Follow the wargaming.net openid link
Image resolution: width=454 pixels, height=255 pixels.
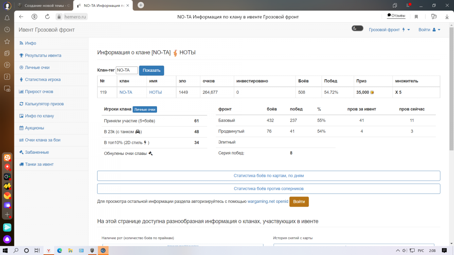point(268,202)
